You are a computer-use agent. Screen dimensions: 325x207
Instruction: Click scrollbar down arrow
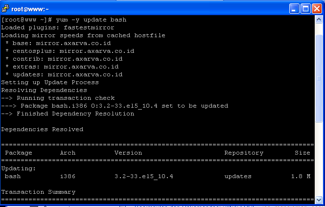pos(319,200)
